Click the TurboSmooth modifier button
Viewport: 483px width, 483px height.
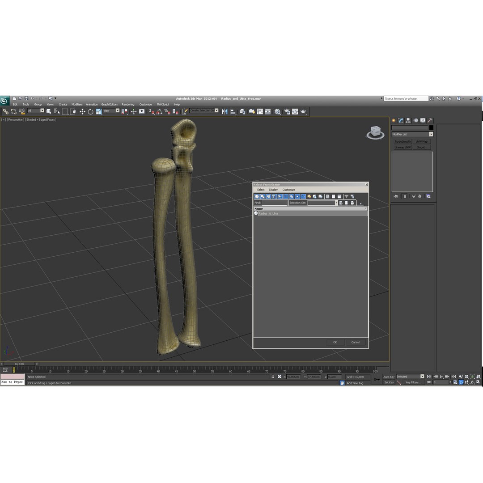[402, 142]
